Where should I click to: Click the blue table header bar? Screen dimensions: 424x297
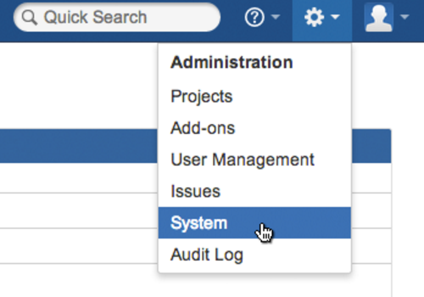(x=73, y=146)
